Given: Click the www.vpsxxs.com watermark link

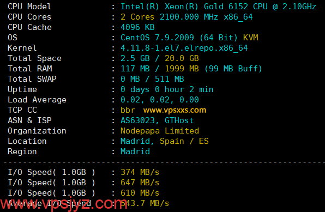Looking at the screenshot, I should pos(174,110).
